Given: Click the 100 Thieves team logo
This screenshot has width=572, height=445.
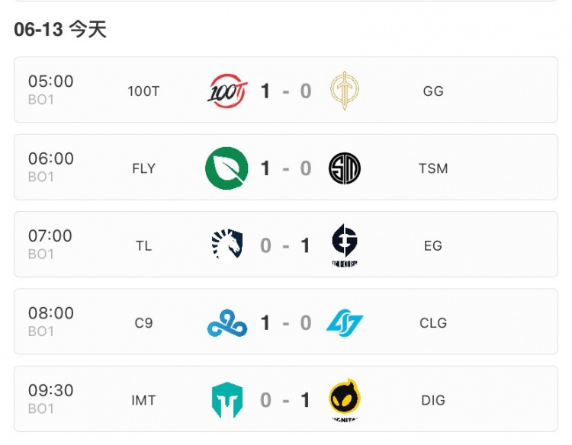Looking at the screenshot, I should click(227, 91).
